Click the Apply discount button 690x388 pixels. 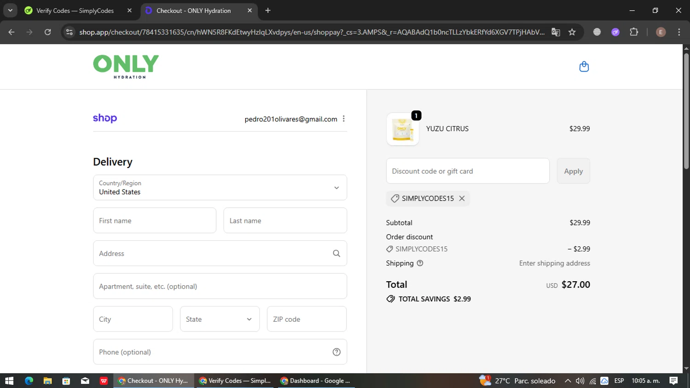pyautogui.click(x=573, y=171)
